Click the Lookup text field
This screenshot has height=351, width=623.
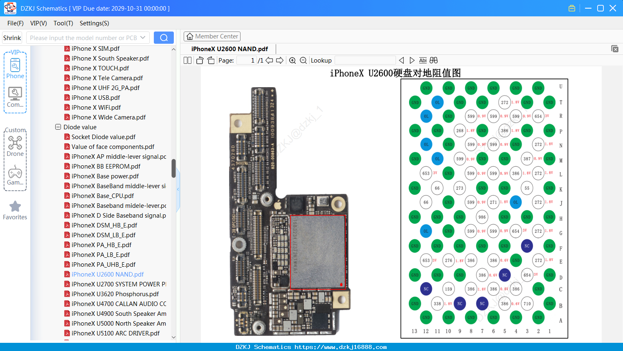coord(365,61)
